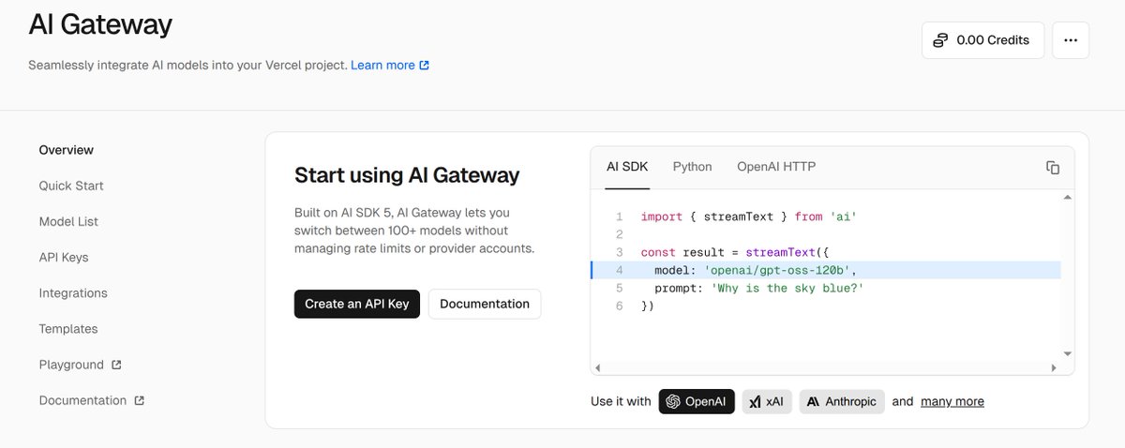Go to Model List page
This screenshot has width=1125, height=448.
[x=68, y=221]
